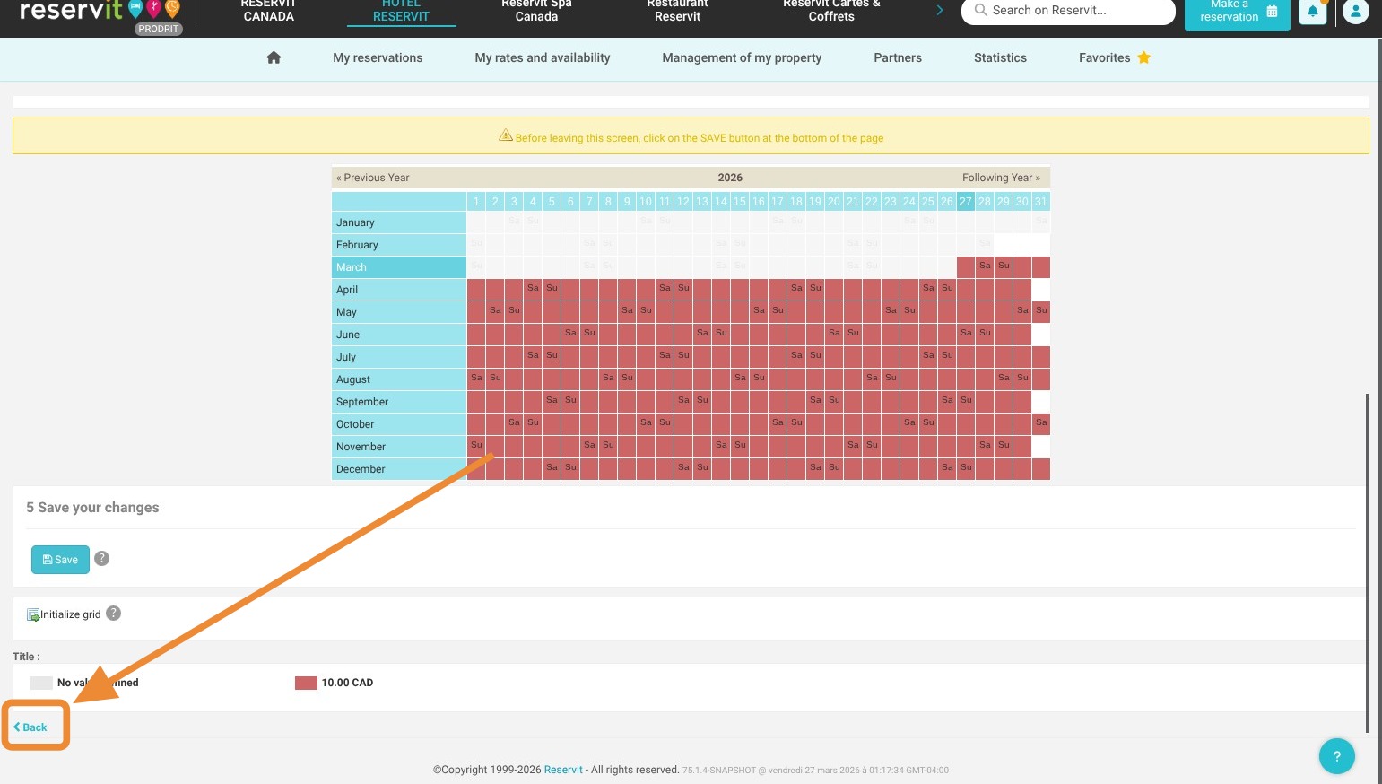Click the 2026 year label
Image resolution: width=1382 pixels, height=784 pixels.
pos(730,178)
